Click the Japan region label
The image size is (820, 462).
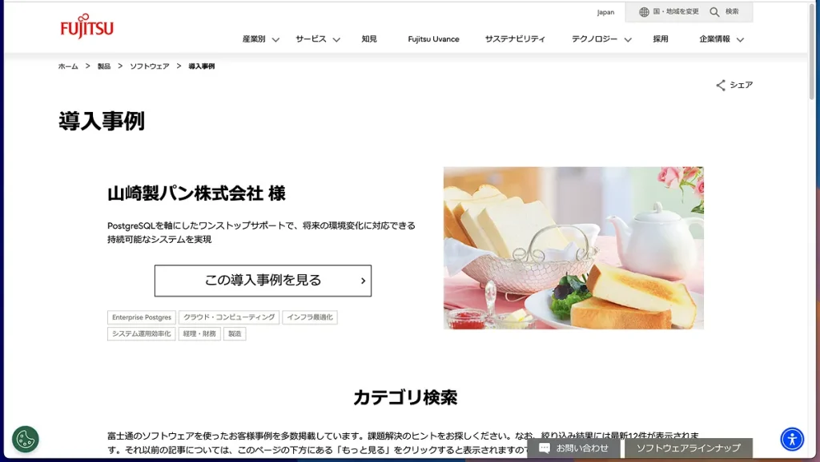coord(605,12)
